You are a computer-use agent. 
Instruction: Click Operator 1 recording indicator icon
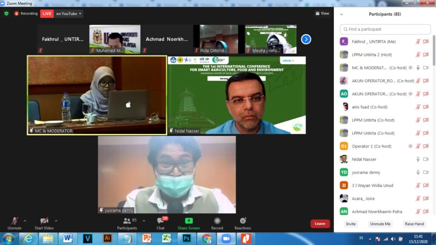(x=410, y=146)
